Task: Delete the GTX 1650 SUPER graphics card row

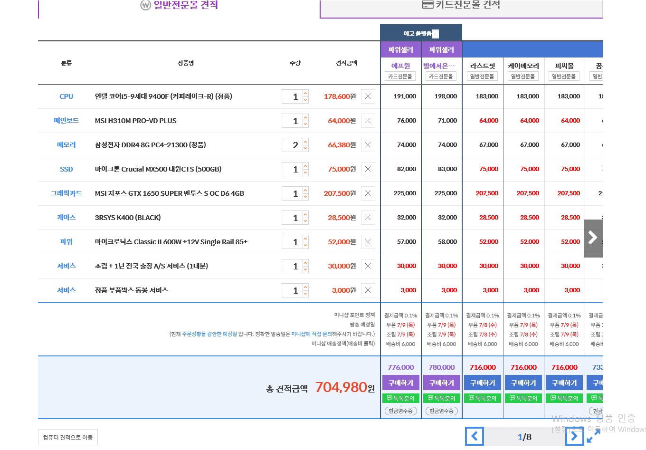Action: click(368, 193)
